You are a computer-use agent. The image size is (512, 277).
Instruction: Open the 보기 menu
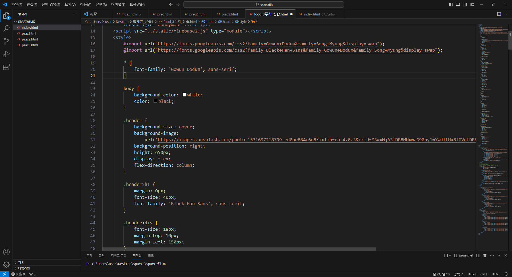pyautogui.click(x=70, y=5)
